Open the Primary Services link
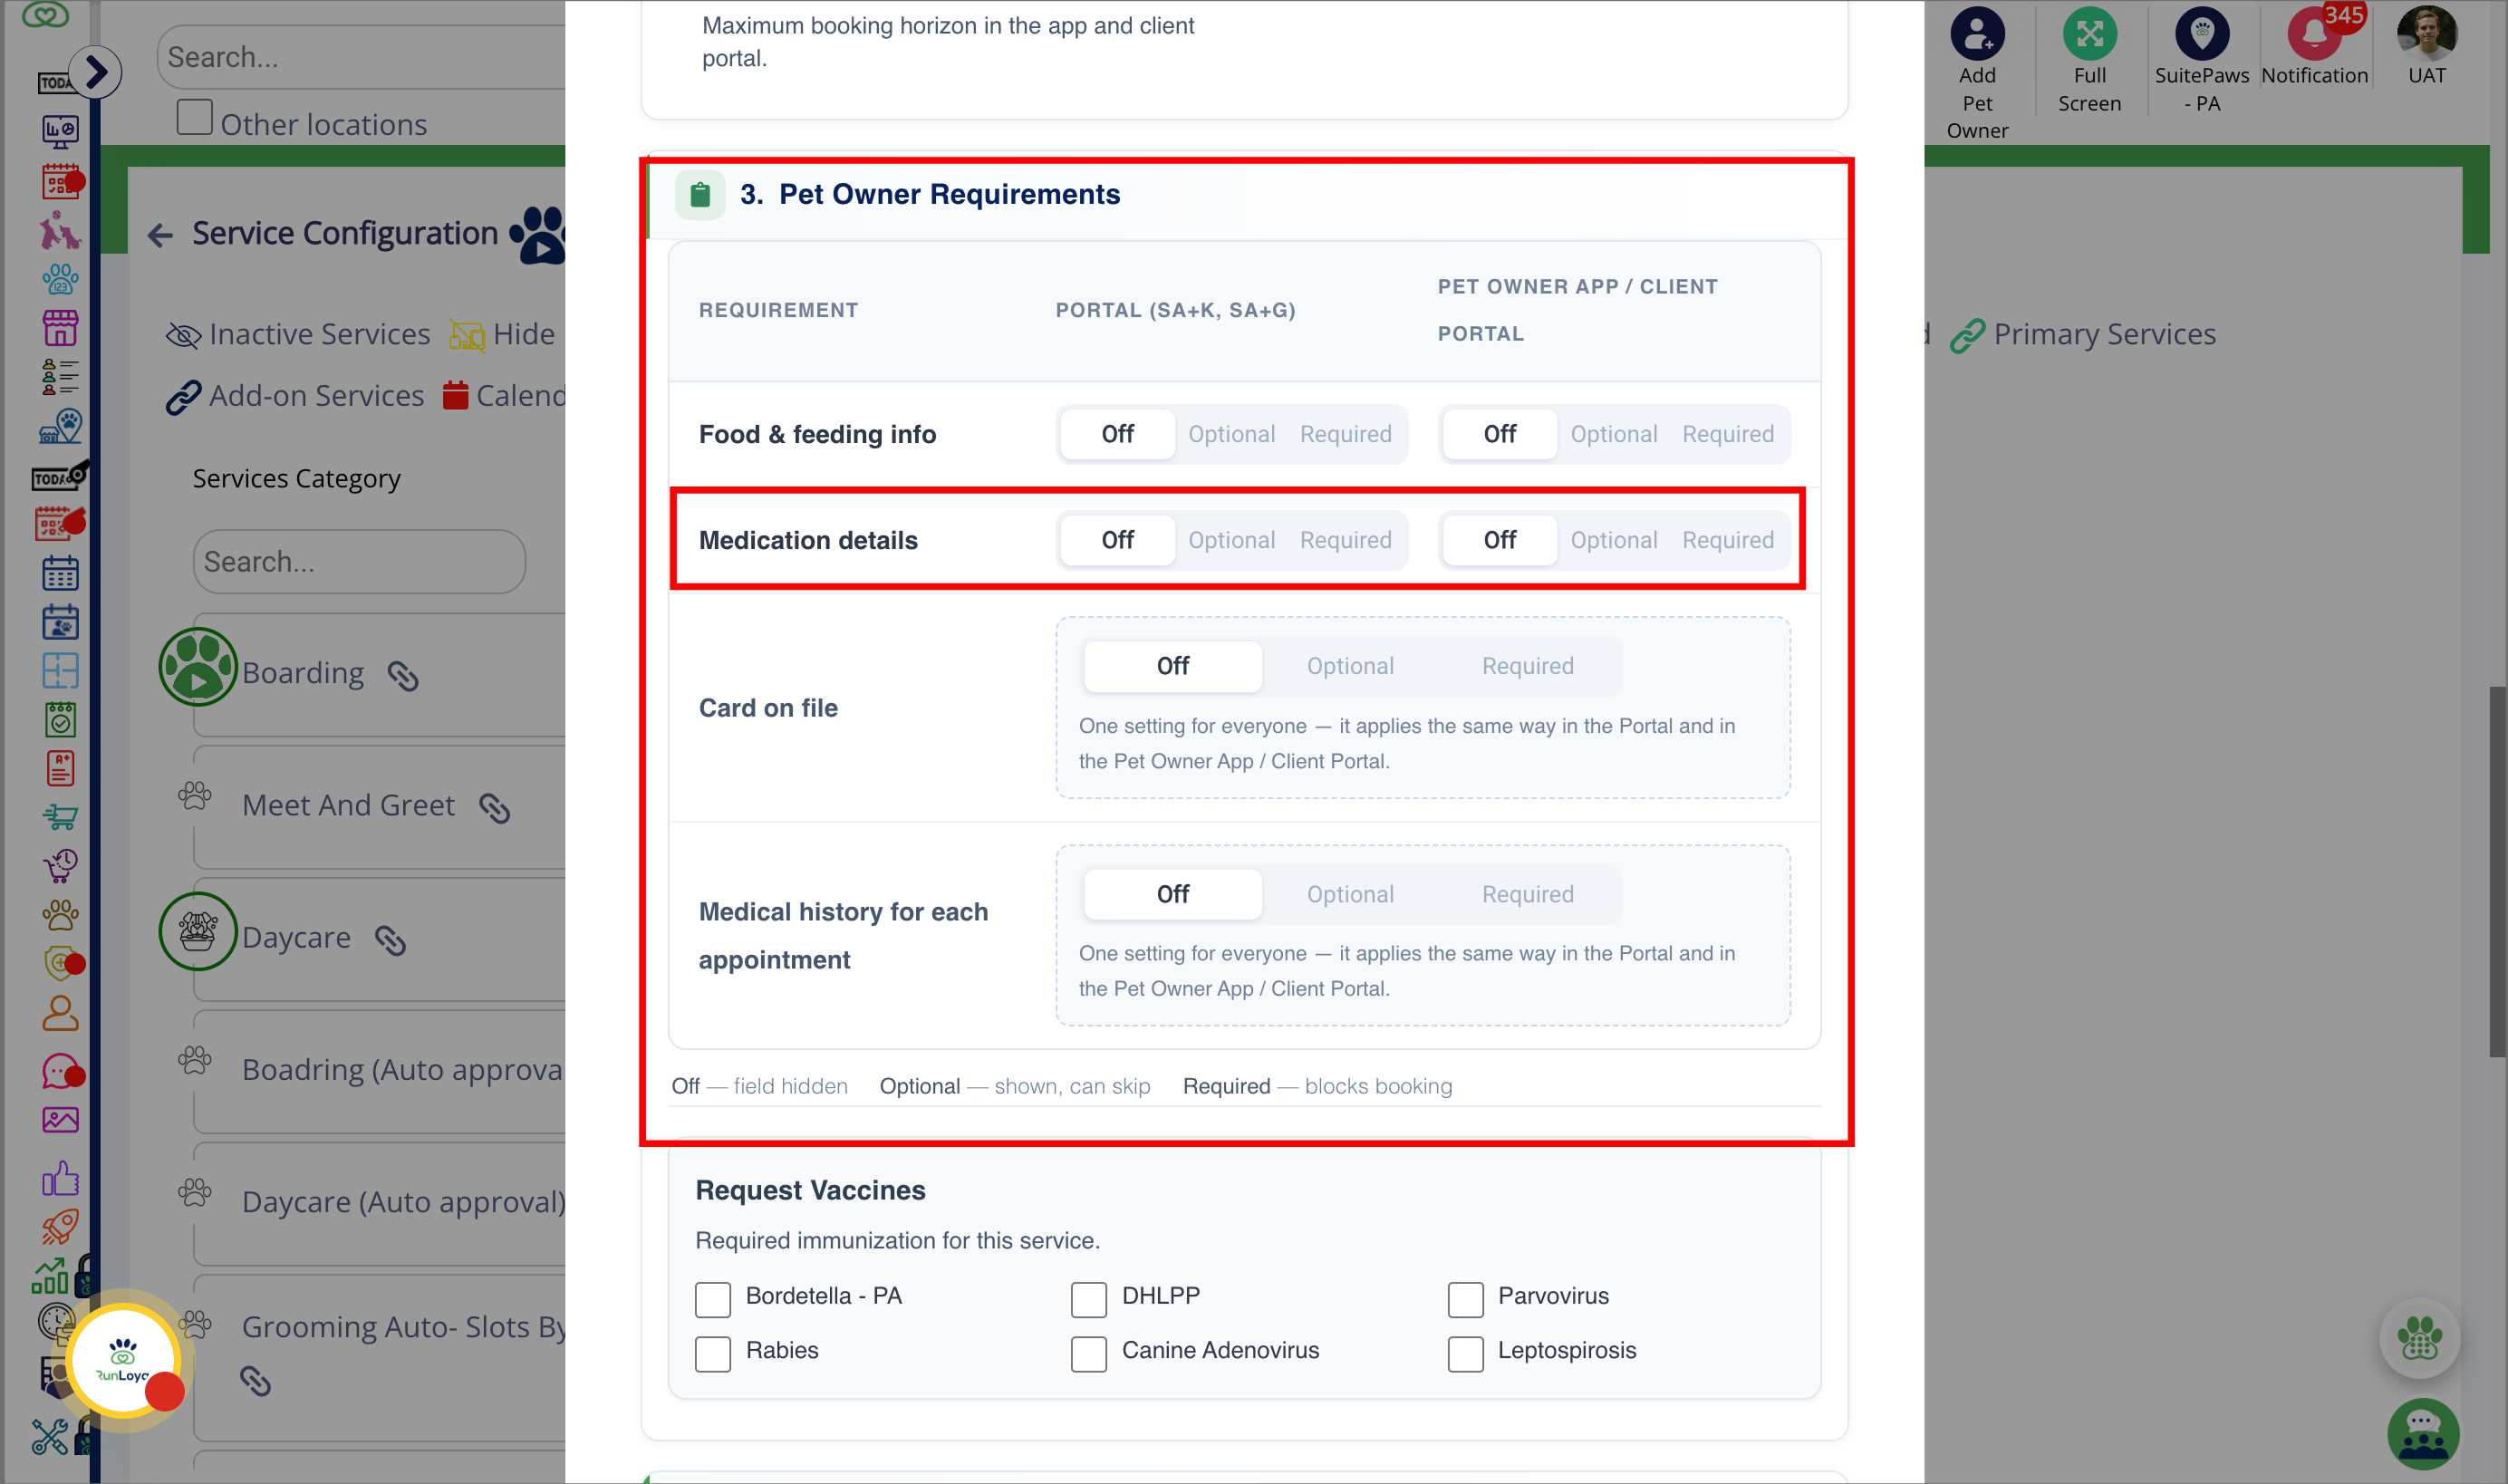Screen dimensions: 2508x1484 [x=2083, y=334]
